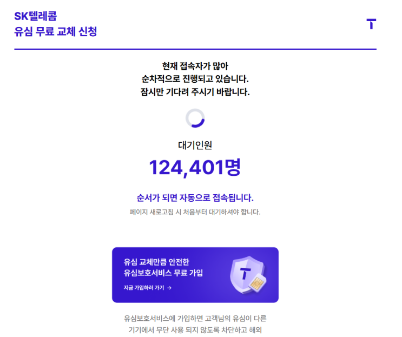Click the shield icon with T emblem
The image size is (402, 337).
point(246,274)
